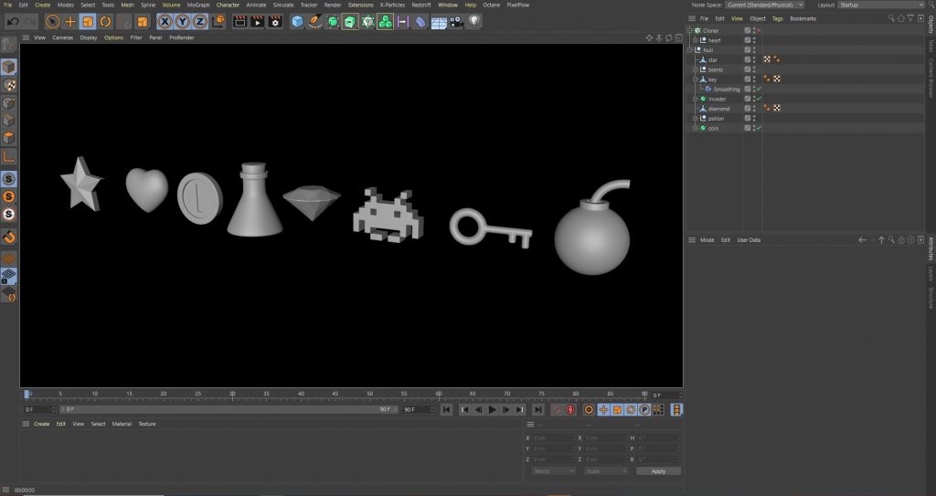Toggle Z axis lock
The height and width of the screenshot is (496, 936).
click(200, 22)
